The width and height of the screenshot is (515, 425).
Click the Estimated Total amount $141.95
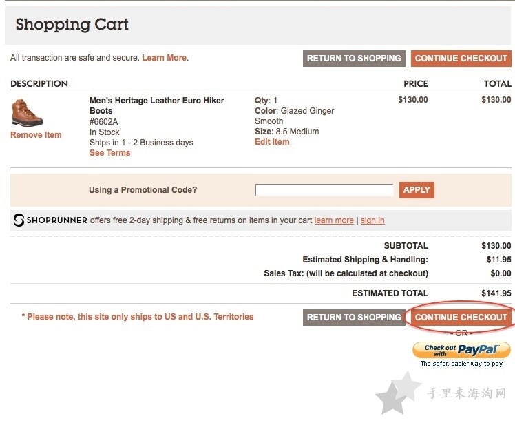496,293
